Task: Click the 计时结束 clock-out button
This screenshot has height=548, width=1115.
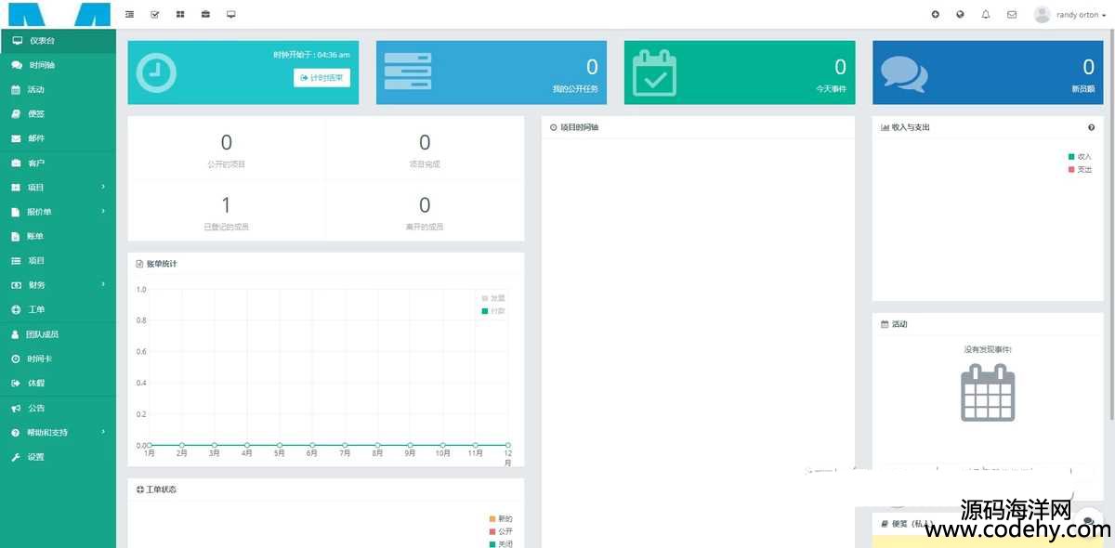Action: (x=321, y=77)
